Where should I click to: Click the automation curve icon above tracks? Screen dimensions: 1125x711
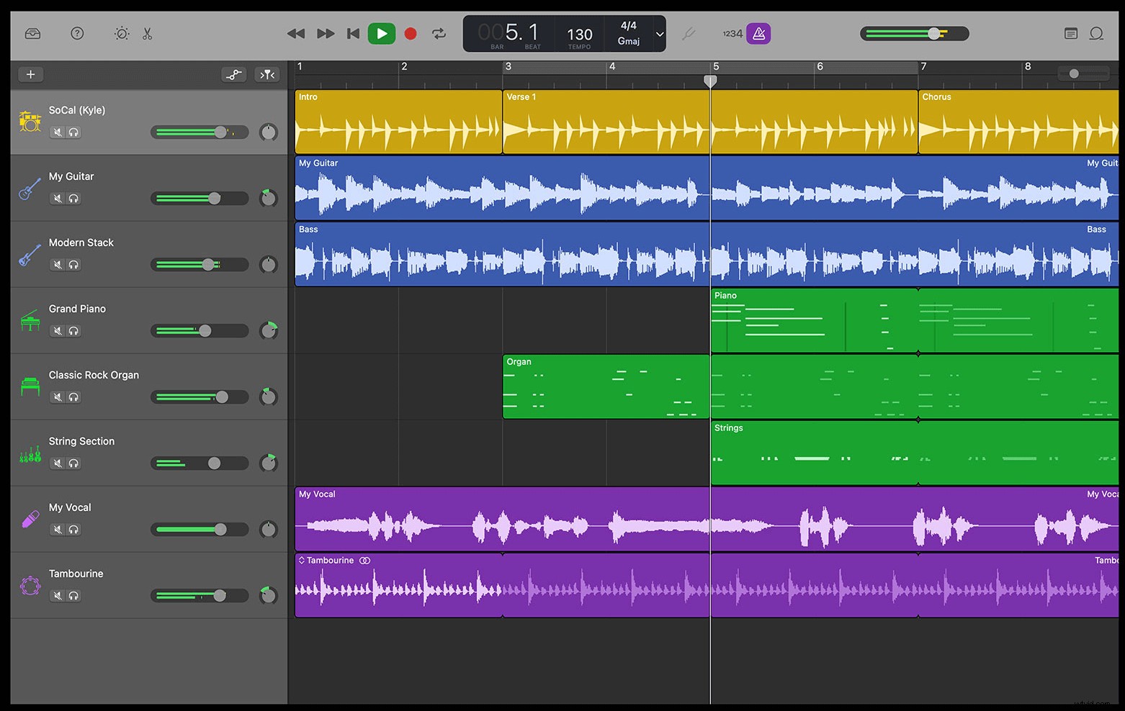[234, 74]
